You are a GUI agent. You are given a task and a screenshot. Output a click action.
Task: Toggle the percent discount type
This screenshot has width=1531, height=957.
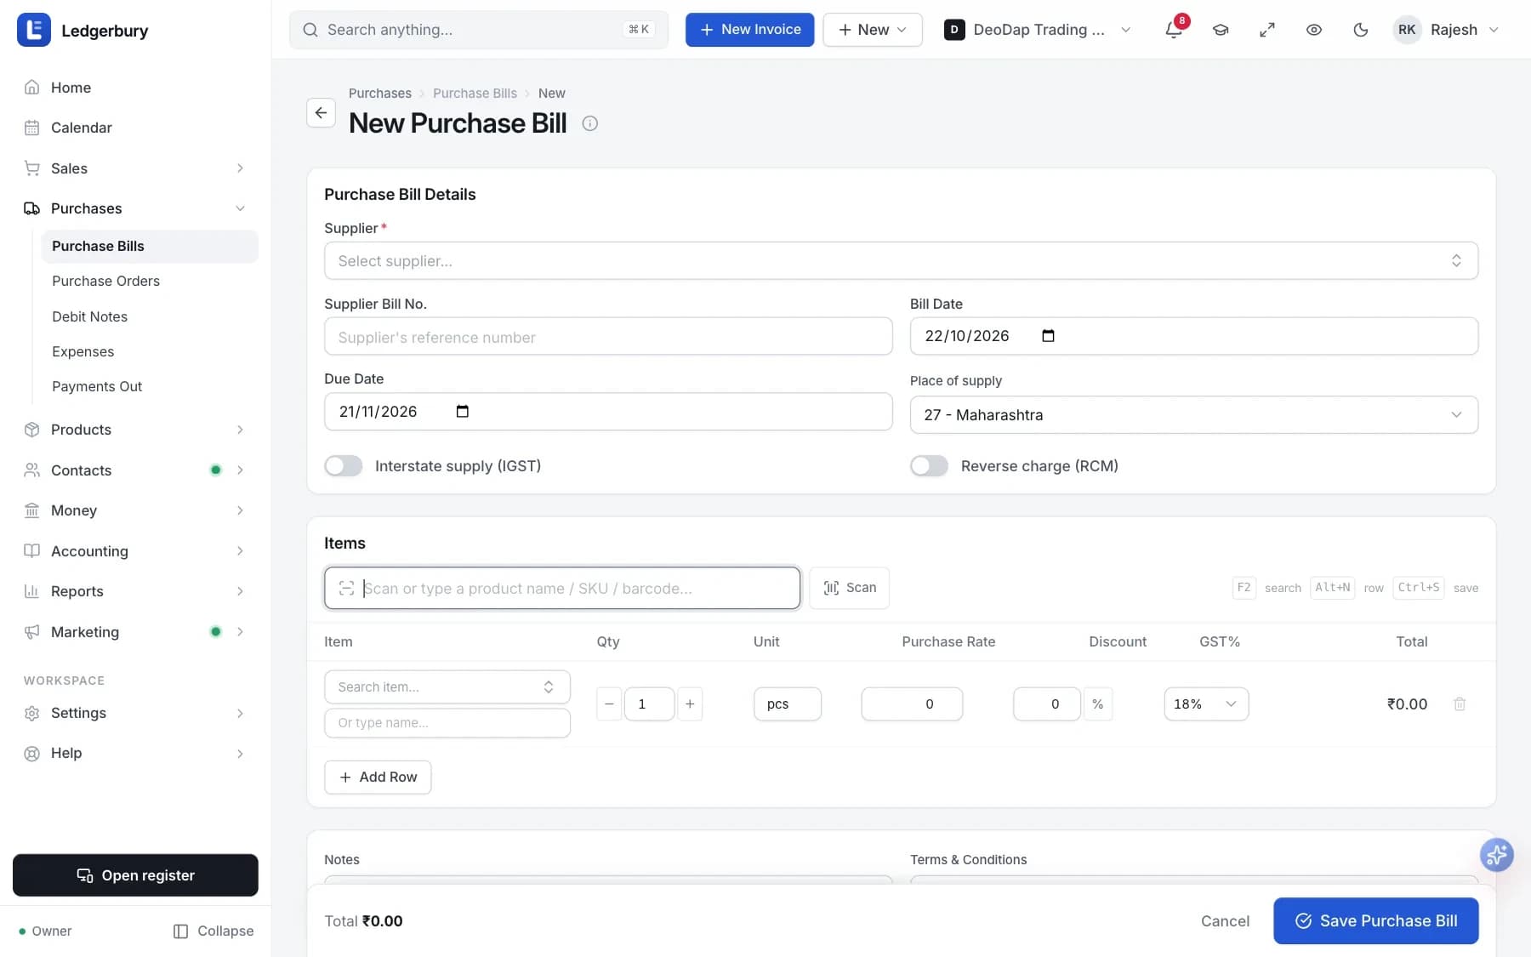tap(1098, 704)
